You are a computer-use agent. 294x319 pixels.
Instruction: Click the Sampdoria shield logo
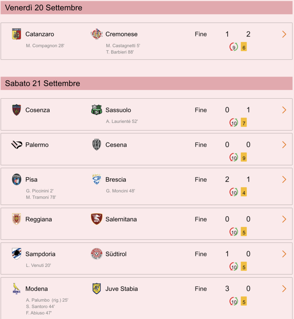click(17, 254)
